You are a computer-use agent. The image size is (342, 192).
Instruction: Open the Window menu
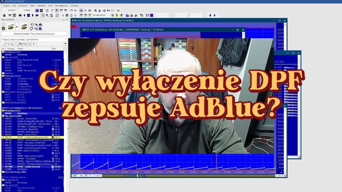click(75, 6)
